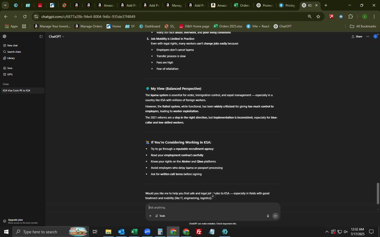Viewport: 380px width, 237px height.
Task: Open the SY bookmark
Action: point(130,26)
